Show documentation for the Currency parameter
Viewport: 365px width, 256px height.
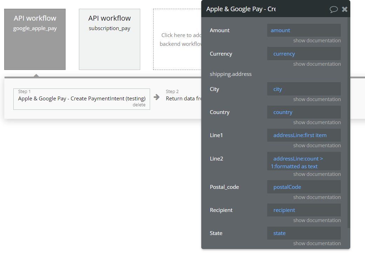tap(317, 64)
